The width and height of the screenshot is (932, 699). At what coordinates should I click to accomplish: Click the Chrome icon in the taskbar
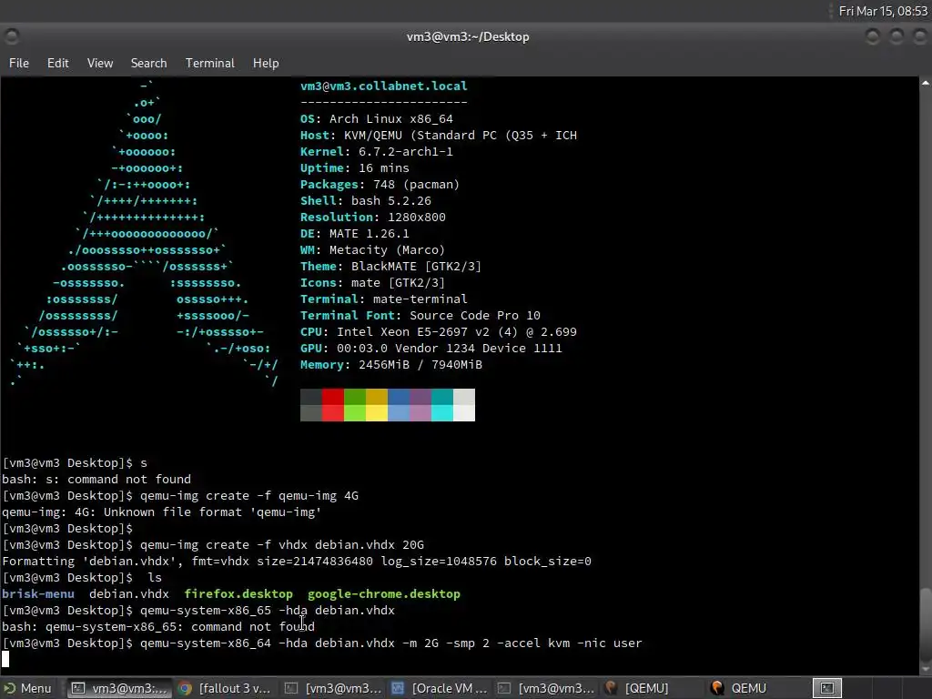pyautogui.click(x=185, y=688)
